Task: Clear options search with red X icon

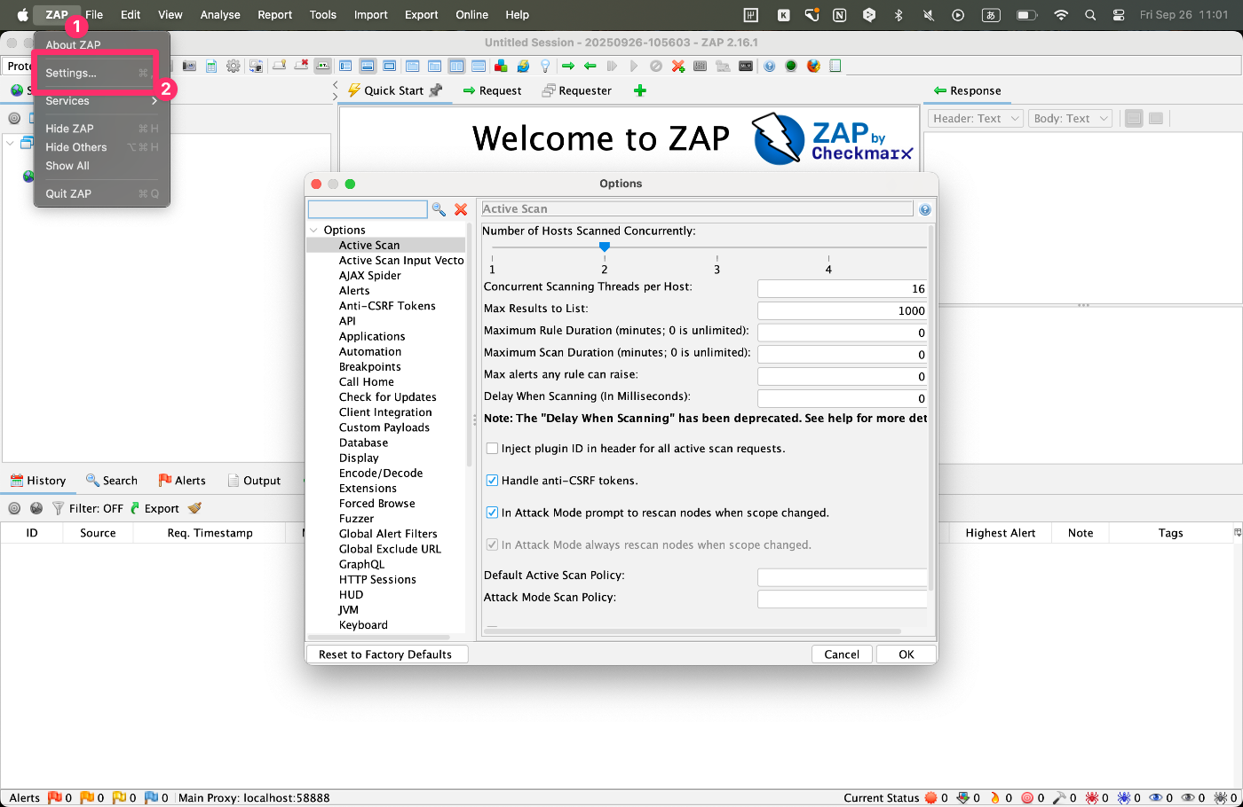Action: (461, 209)
